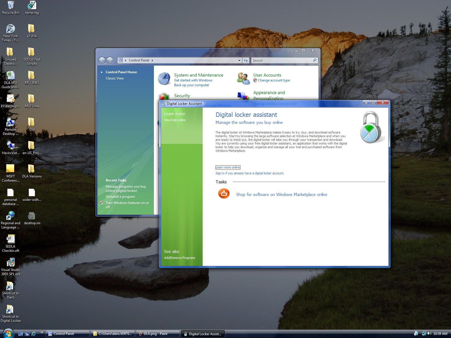Image resolution: width=451 pixels, height=338 pixels.
Task: Open Add/Remove Programs under See also
Action: pyautogui.click(x=180, y=258)
